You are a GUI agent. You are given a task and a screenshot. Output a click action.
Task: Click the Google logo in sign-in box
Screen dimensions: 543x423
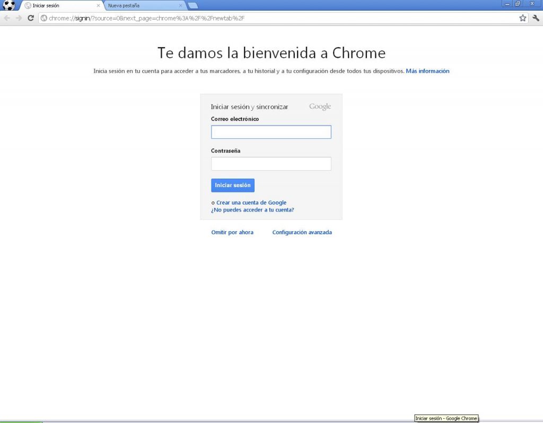pos(320,107)
